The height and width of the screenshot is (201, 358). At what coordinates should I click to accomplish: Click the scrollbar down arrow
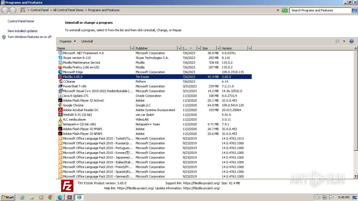pos(356,176)
